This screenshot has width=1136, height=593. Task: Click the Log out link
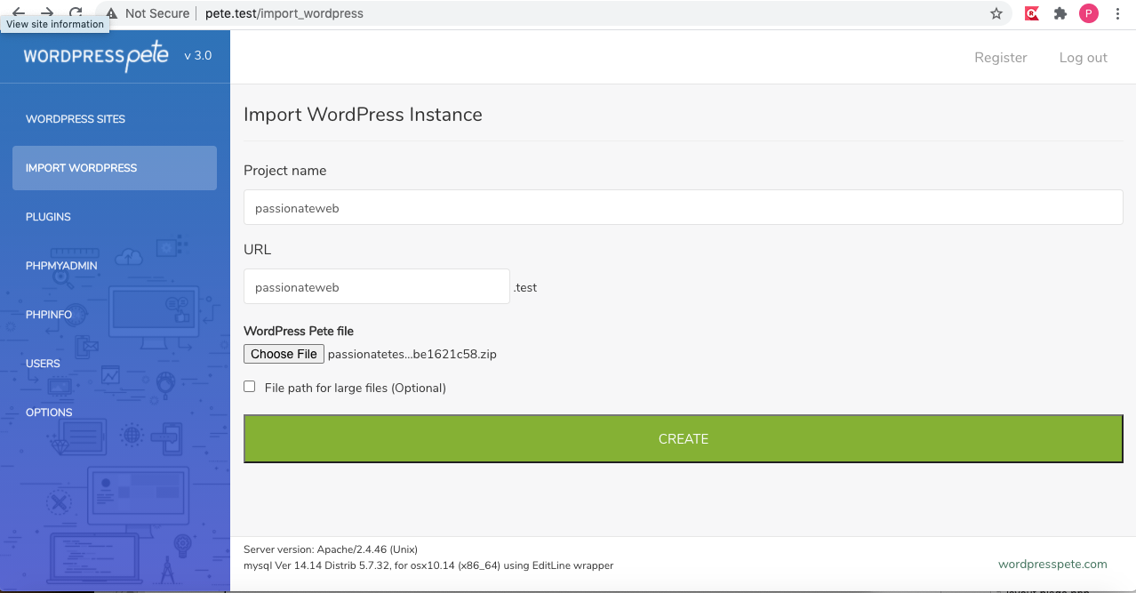tap(1084, 58)
